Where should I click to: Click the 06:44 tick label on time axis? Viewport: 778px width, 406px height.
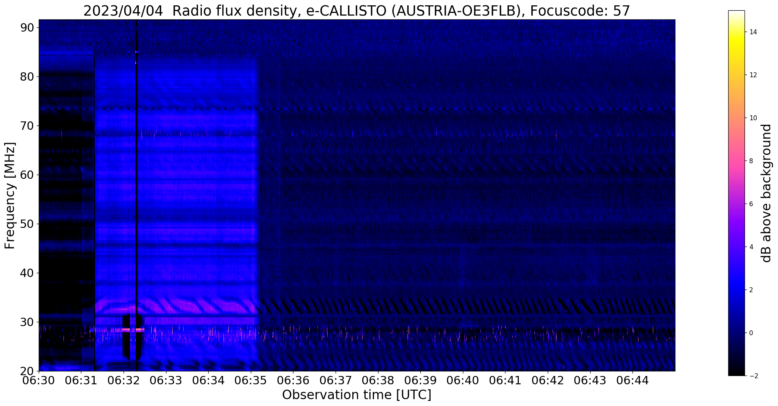click(632, 381)
